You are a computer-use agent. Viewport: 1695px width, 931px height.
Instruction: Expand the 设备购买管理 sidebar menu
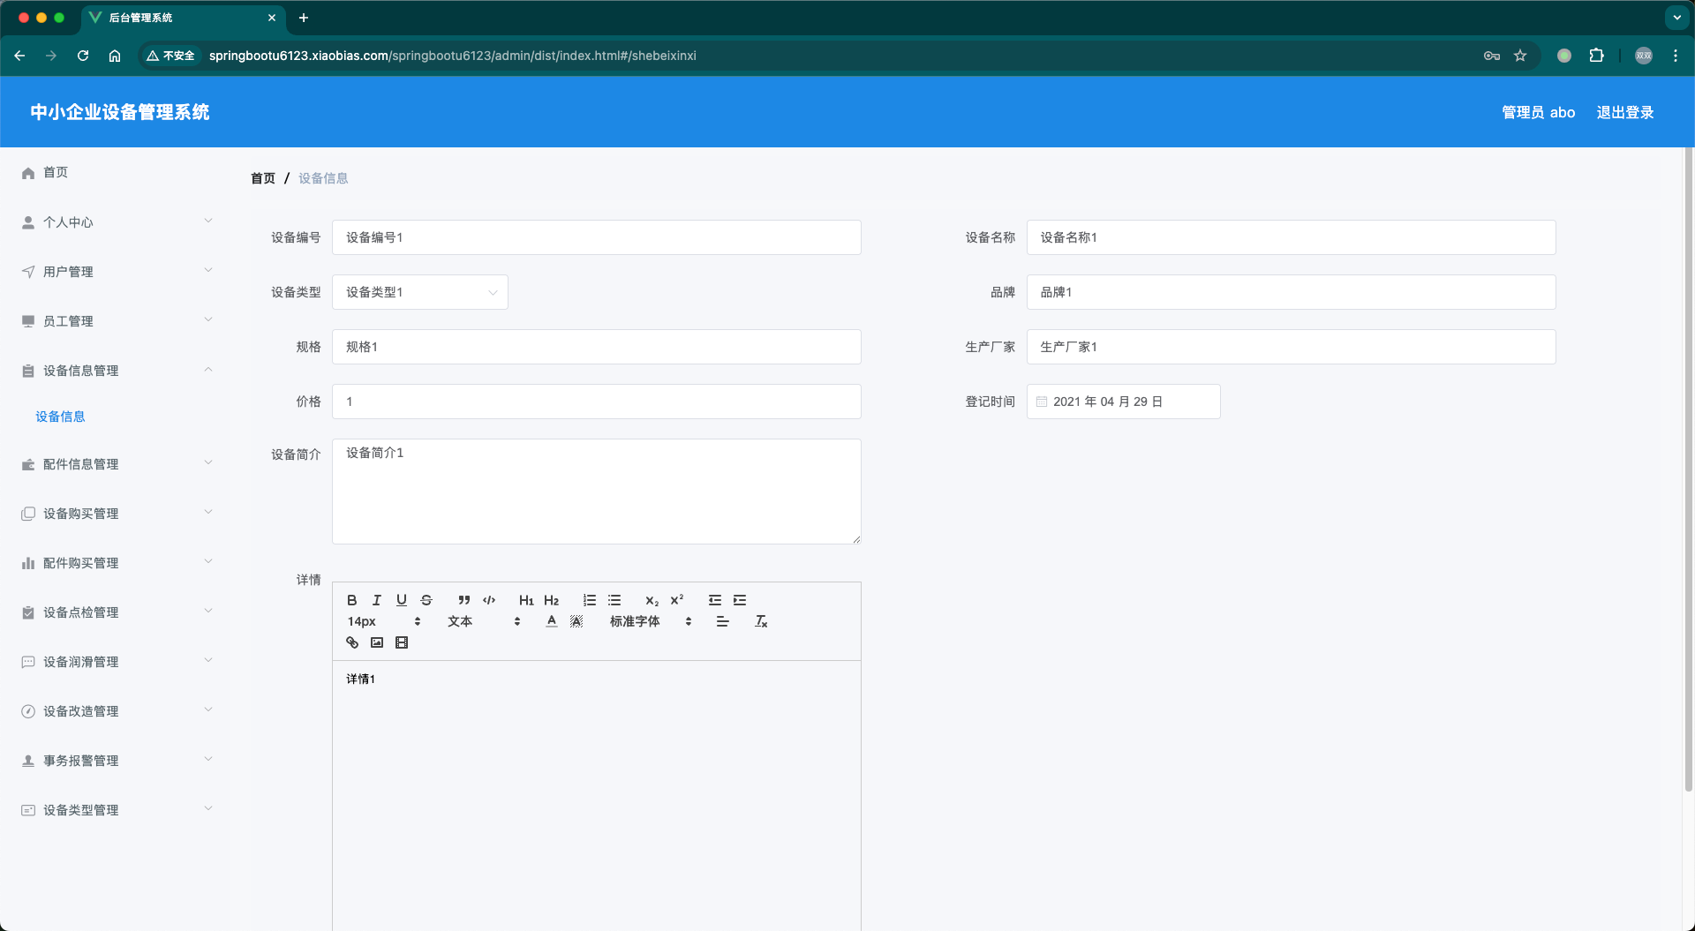point(117,514)
